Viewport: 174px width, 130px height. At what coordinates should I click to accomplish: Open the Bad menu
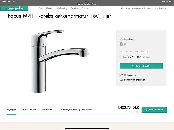(x=41, y=8)
